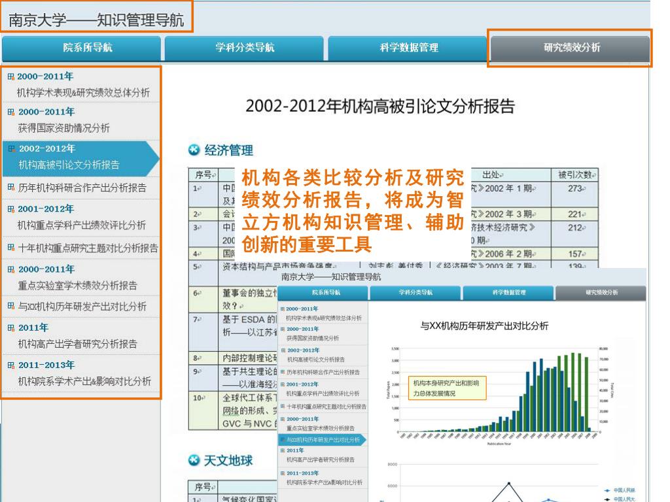
Task: Open 十年机构重点研究主题对比分析报告
Action: pos(88,248)
